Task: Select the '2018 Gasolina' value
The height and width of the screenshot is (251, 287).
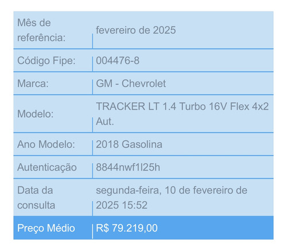Action: click(x=129, y=144)
